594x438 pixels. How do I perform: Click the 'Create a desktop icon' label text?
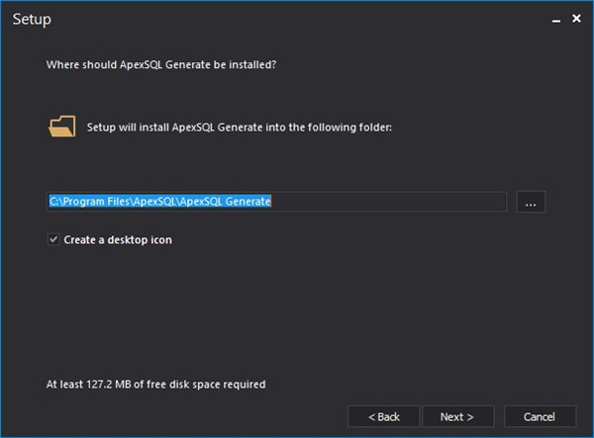pos(117,239)
